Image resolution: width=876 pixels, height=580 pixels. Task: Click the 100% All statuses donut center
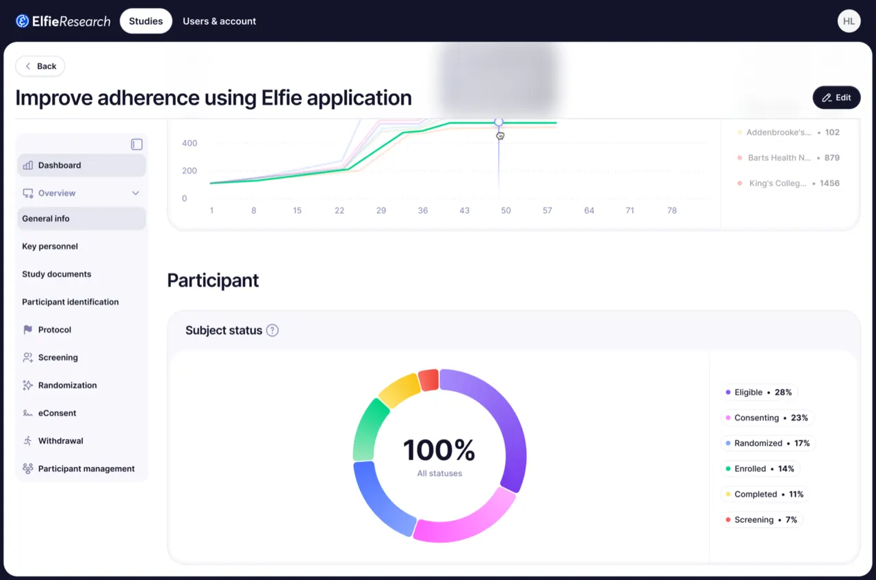(439, 457)
